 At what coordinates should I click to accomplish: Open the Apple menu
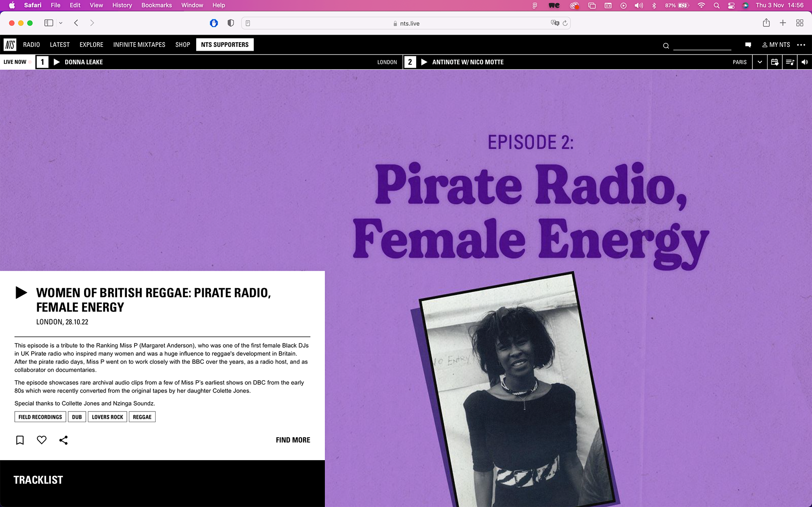pos(12,5)
